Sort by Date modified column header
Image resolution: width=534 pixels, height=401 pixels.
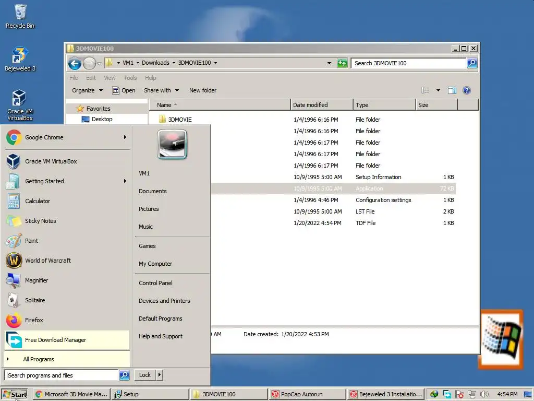[322, 105]
